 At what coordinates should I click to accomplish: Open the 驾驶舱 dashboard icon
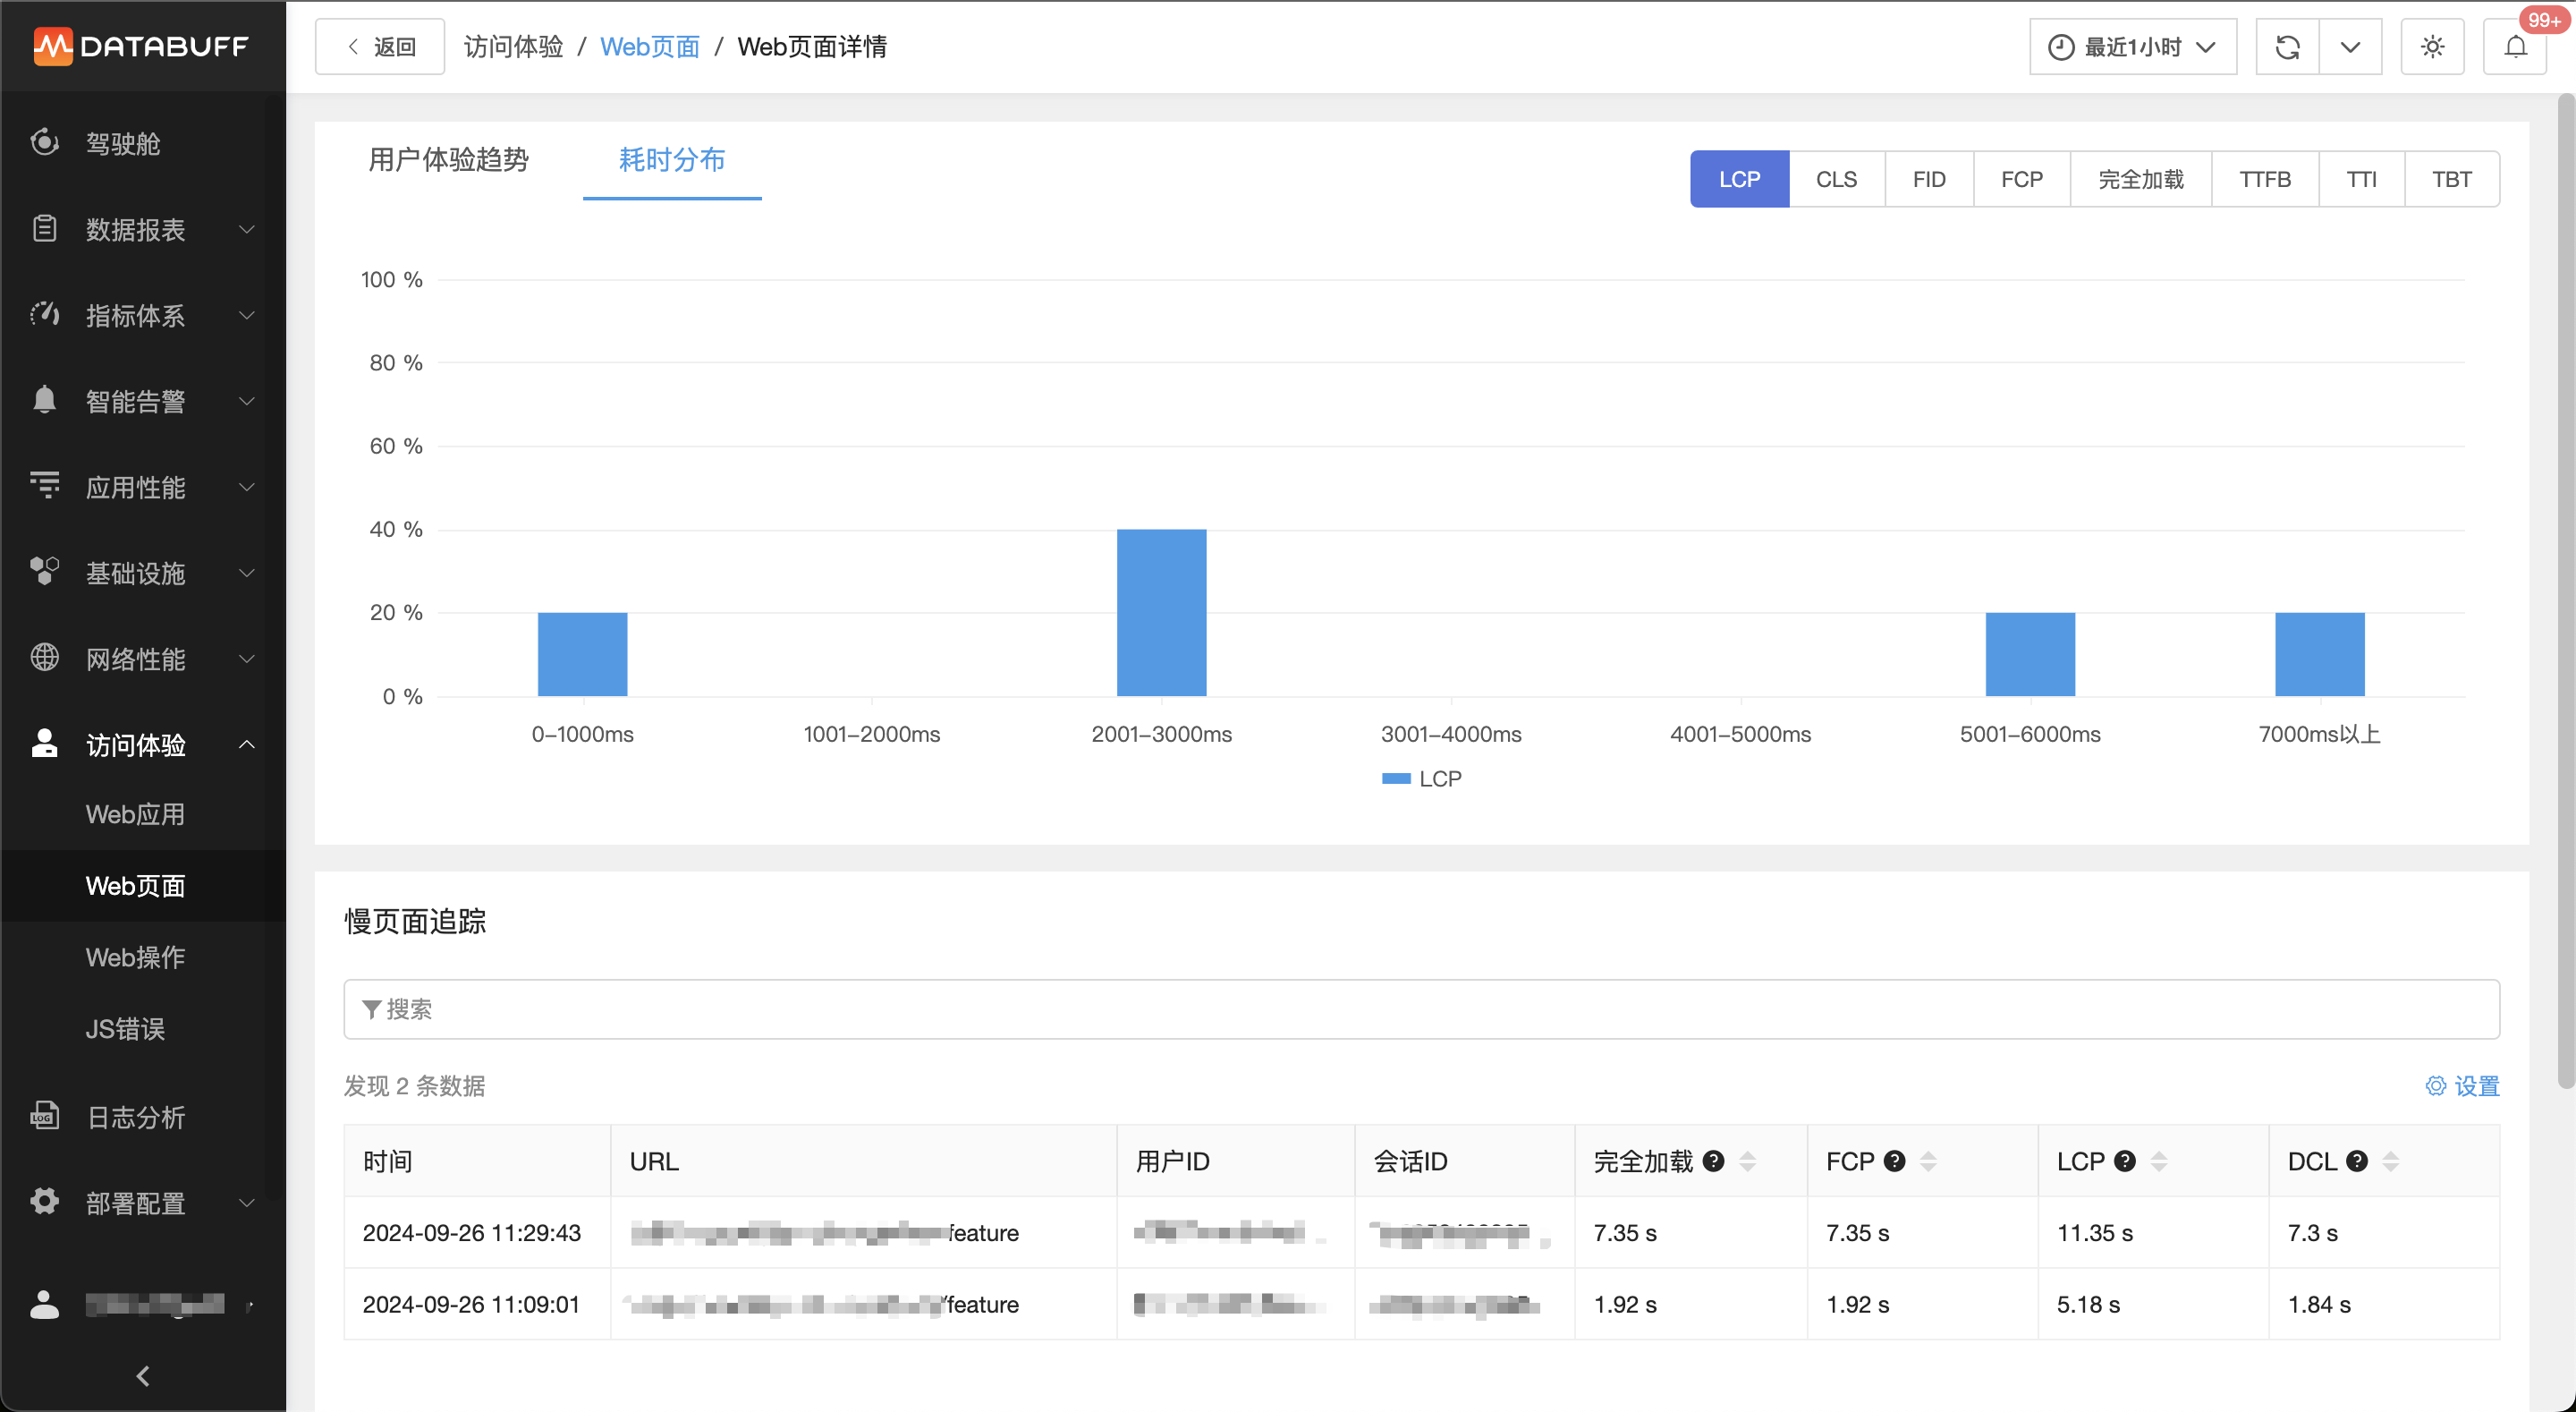point(44,142)
